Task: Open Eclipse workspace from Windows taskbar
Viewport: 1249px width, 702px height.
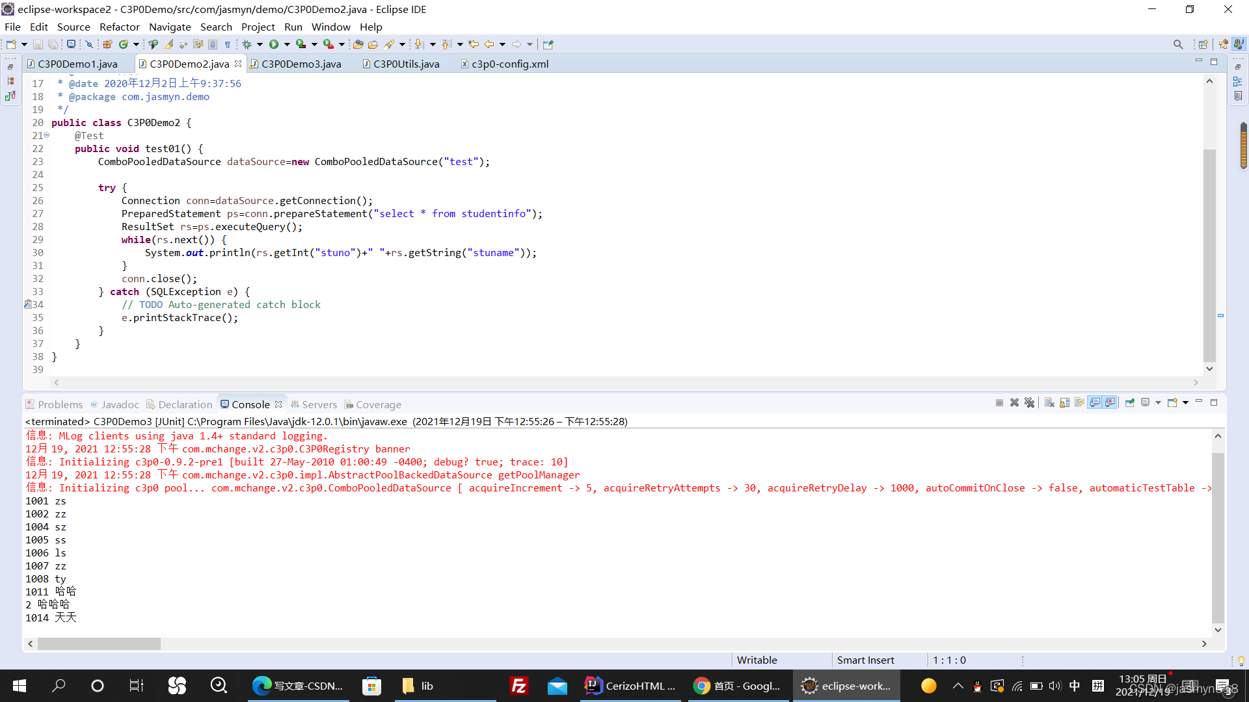Action: (846, 686)
